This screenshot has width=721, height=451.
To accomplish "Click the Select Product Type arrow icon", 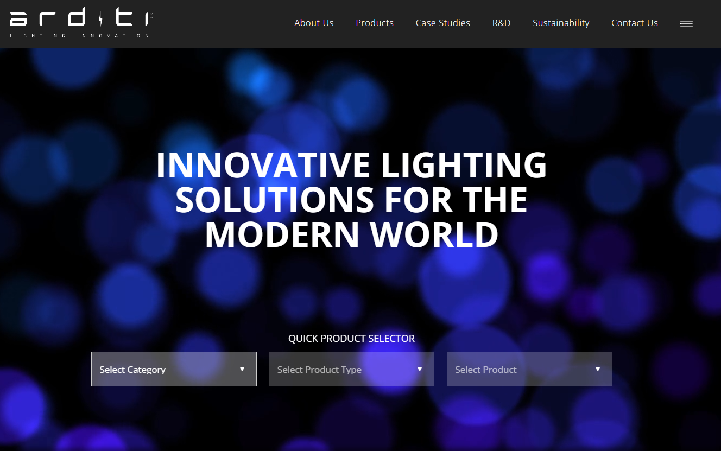I will tap(420, 369).
